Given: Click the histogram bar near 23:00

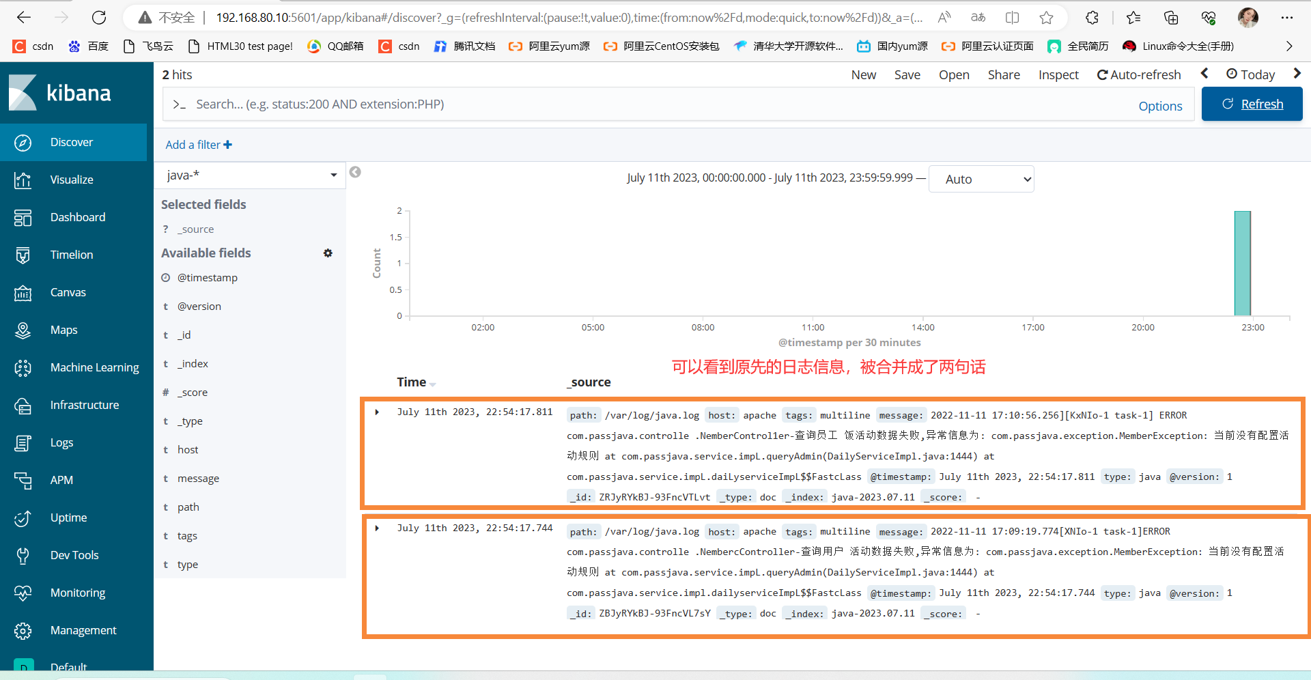Looking at the screenshot, I should [x=1242, y=263].
